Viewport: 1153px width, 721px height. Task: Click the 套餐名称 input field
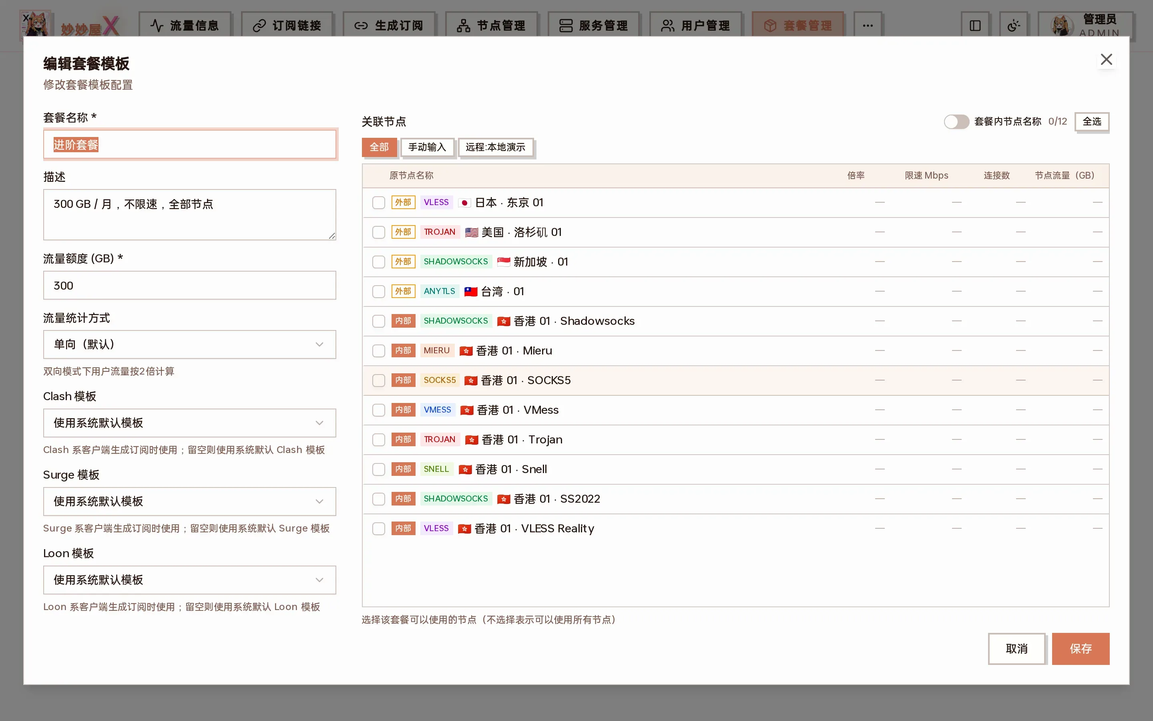[190, 145]
